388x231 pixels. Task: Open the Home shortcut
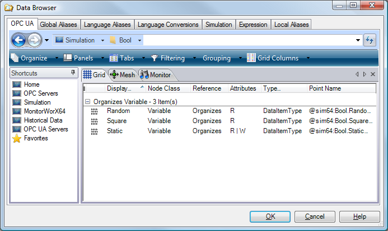pyautogui.click(x=16, y=84)
